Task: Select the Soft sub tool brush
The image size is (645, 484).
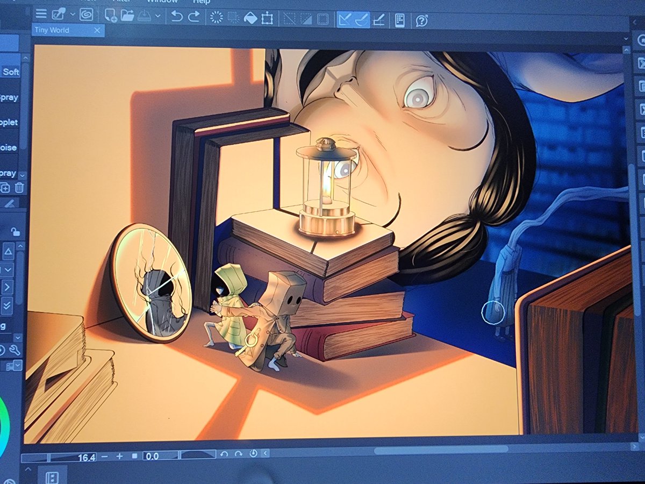Action: [x=10, y=72]
